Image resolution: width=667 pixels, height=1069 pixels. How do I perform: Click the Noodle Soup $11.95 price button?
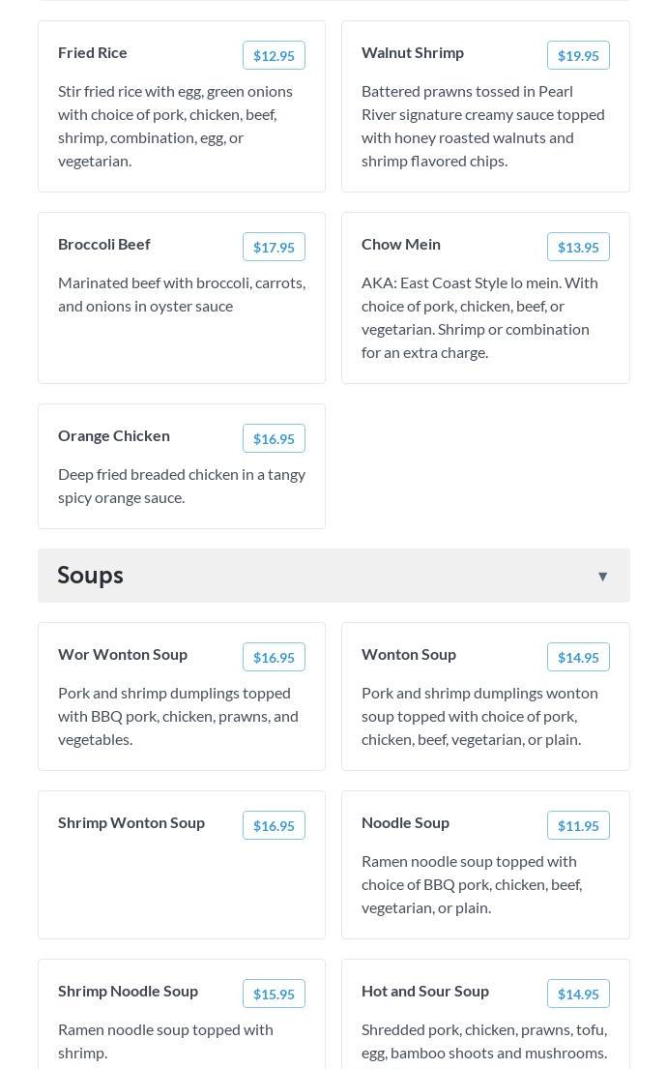pos(578,826)
